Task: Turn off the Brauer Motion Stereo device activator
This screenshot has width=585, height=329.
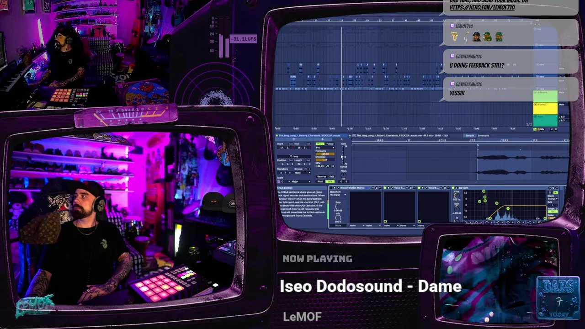Action: [331, 188]
